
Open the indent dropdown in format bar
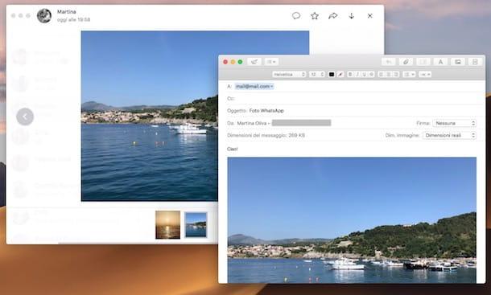[425, 74]
